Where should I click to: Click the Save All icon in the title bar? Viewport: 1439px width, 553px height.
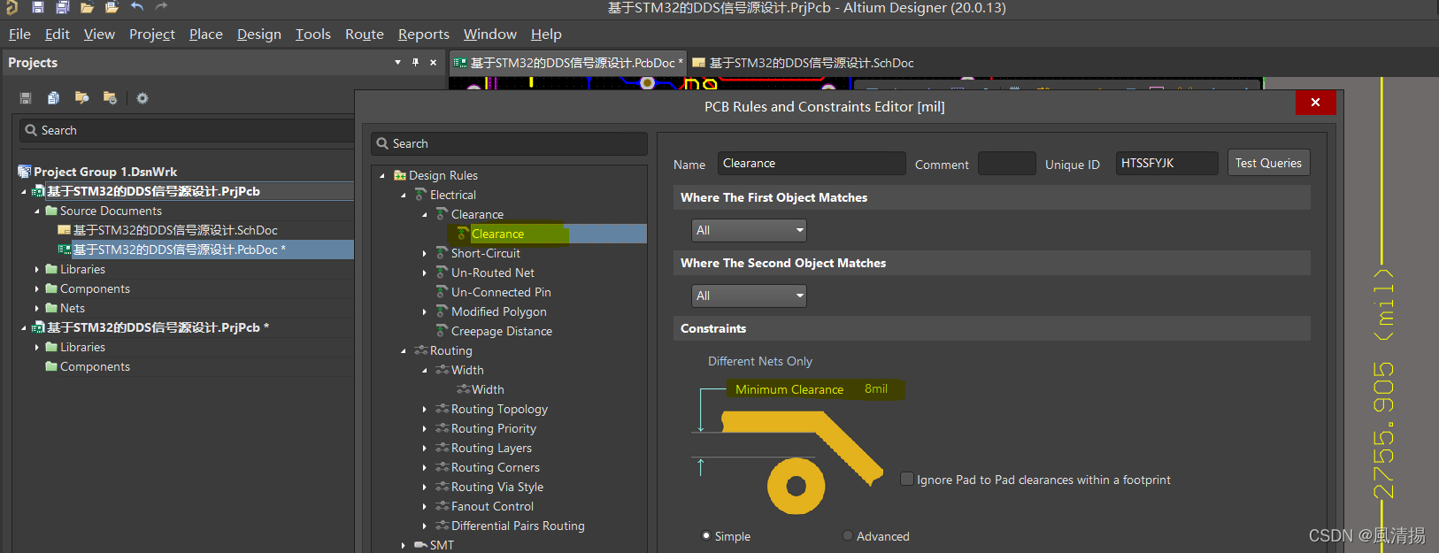coord(62,7)
